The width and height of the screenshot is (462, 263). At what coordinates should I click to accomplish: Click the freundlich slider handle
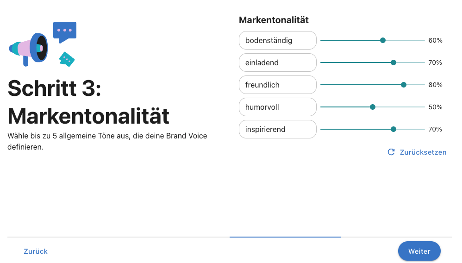click(404, 85)
